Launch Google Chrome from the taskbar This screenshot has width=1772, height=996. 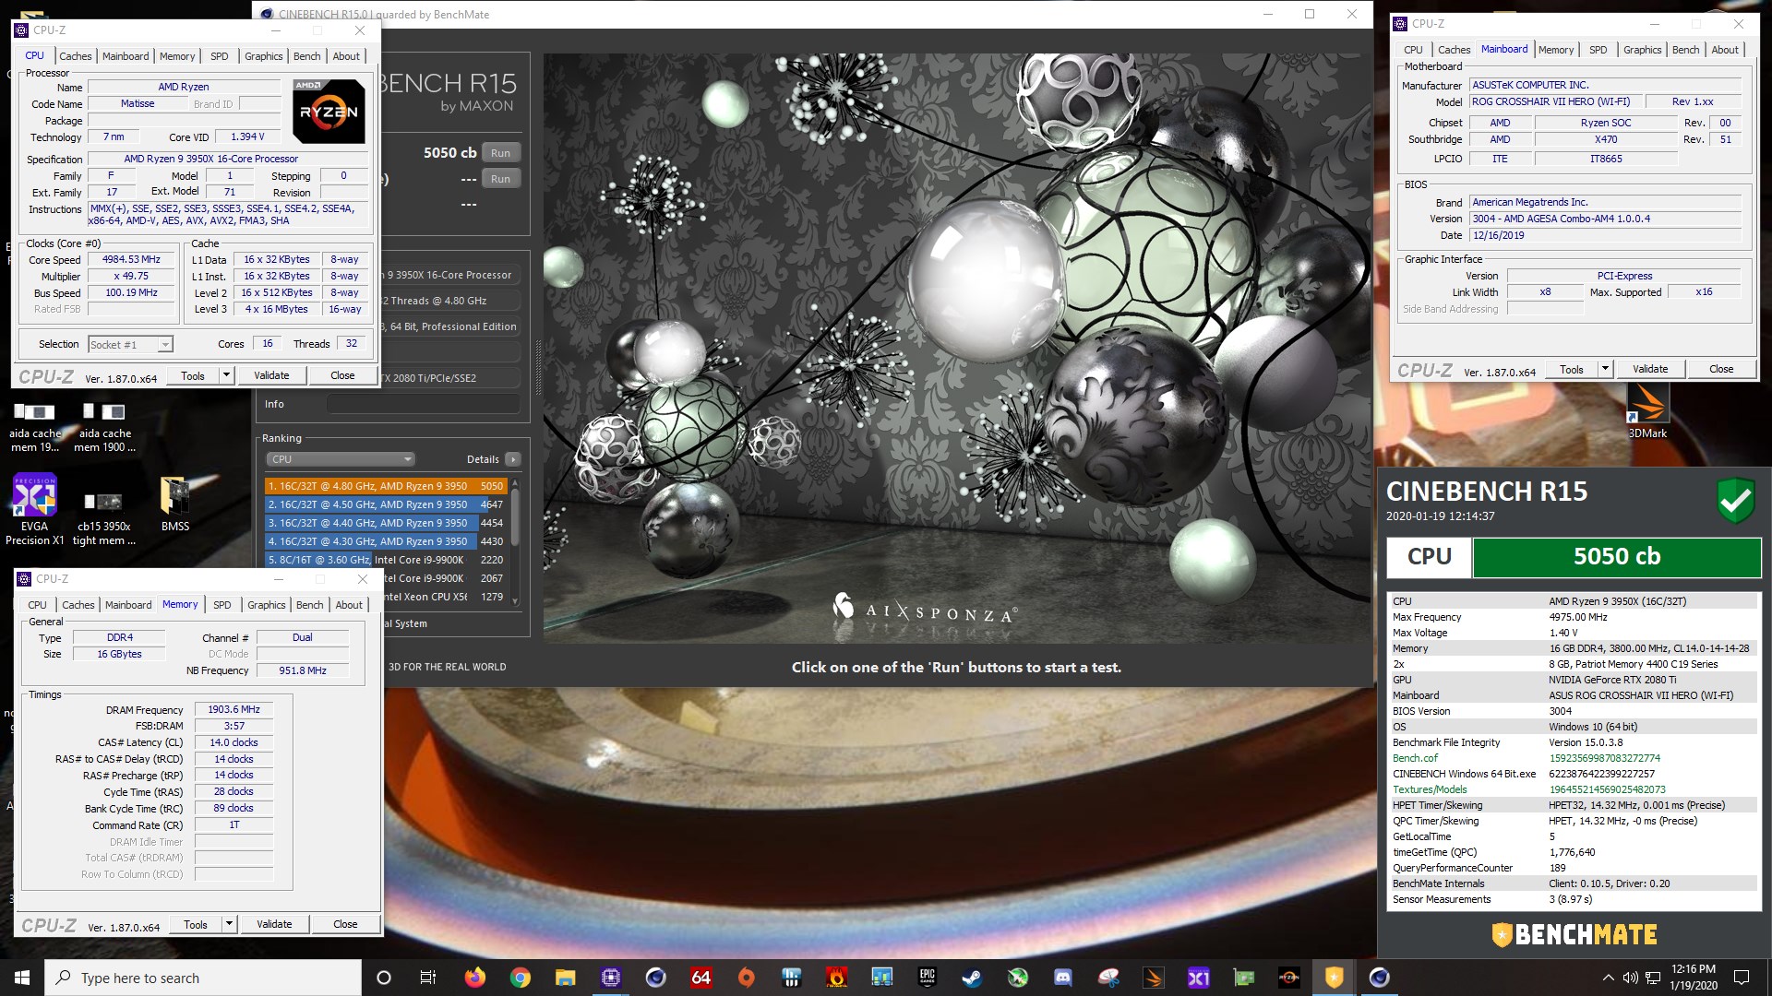[x=520, y=978]
